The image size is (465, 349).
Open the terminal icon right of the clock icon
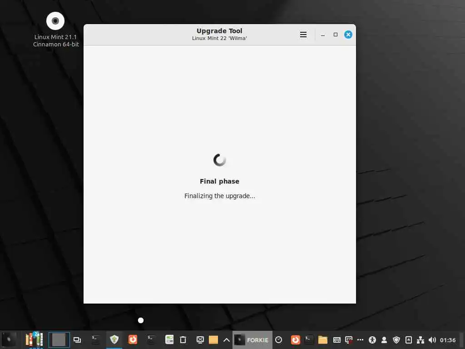(309, 340)
